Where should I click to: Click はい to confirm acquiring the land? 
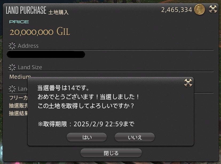coord(87,137)
